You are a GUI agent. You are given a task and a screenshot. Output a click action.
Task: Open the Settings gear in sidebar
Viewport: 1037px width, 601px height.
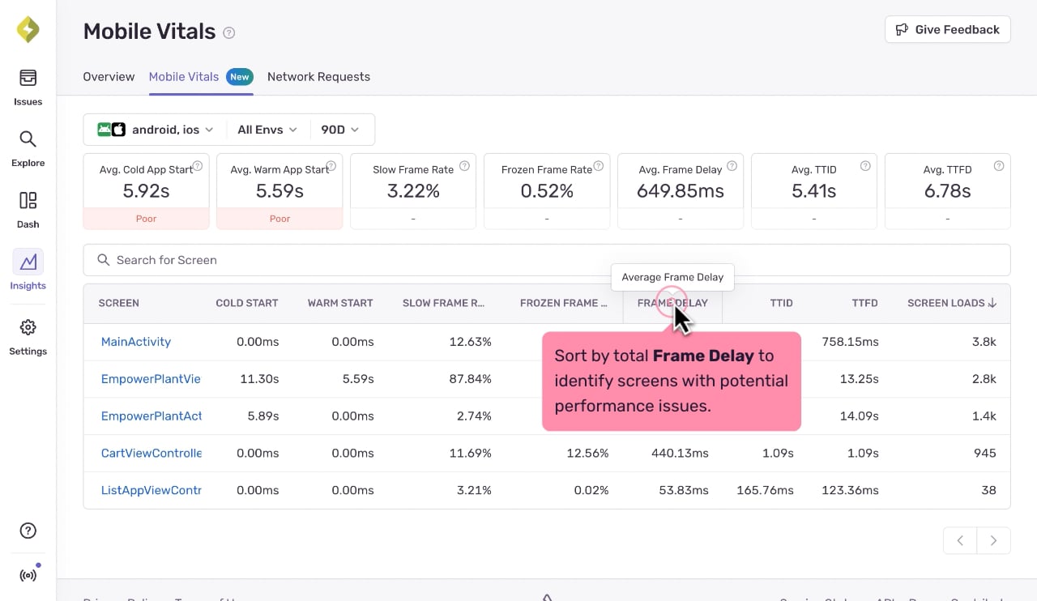[x=28, y=337]
